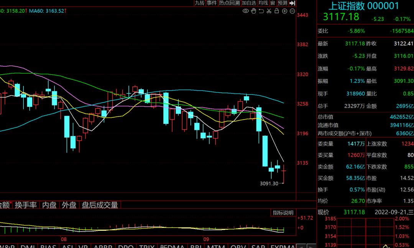Screen dimensions: 414x248
Task: Zoom in with the plus icon
Action: [x=284, y=11]
